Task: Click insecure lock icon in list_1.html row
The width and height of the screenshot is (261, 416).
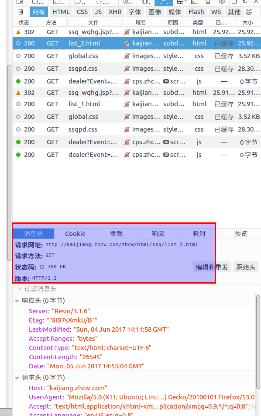Action: click(x=127, y=104)
